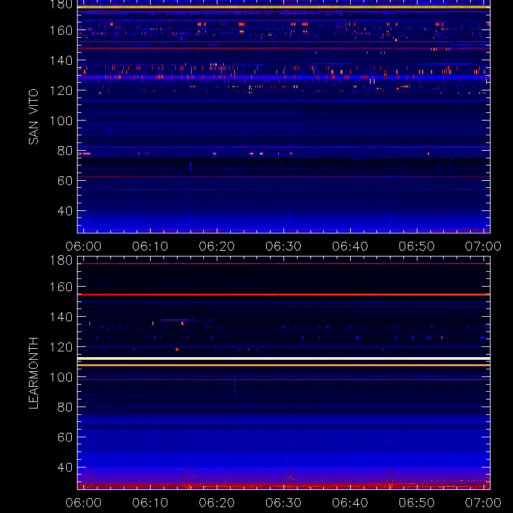This screenshot has width=513, height=513.
Task: Click 07:00 time label under San Vito plot
Action: pos(484,246)
